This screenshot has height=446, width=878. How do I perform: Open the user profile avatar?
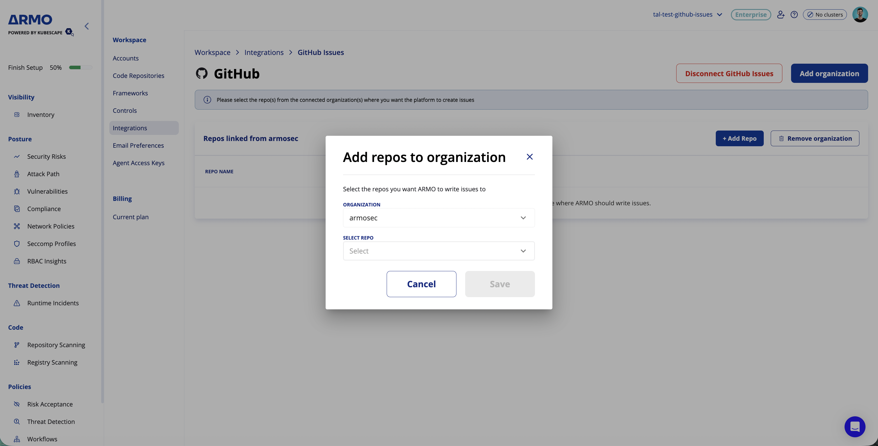click(x=860, y=14)
